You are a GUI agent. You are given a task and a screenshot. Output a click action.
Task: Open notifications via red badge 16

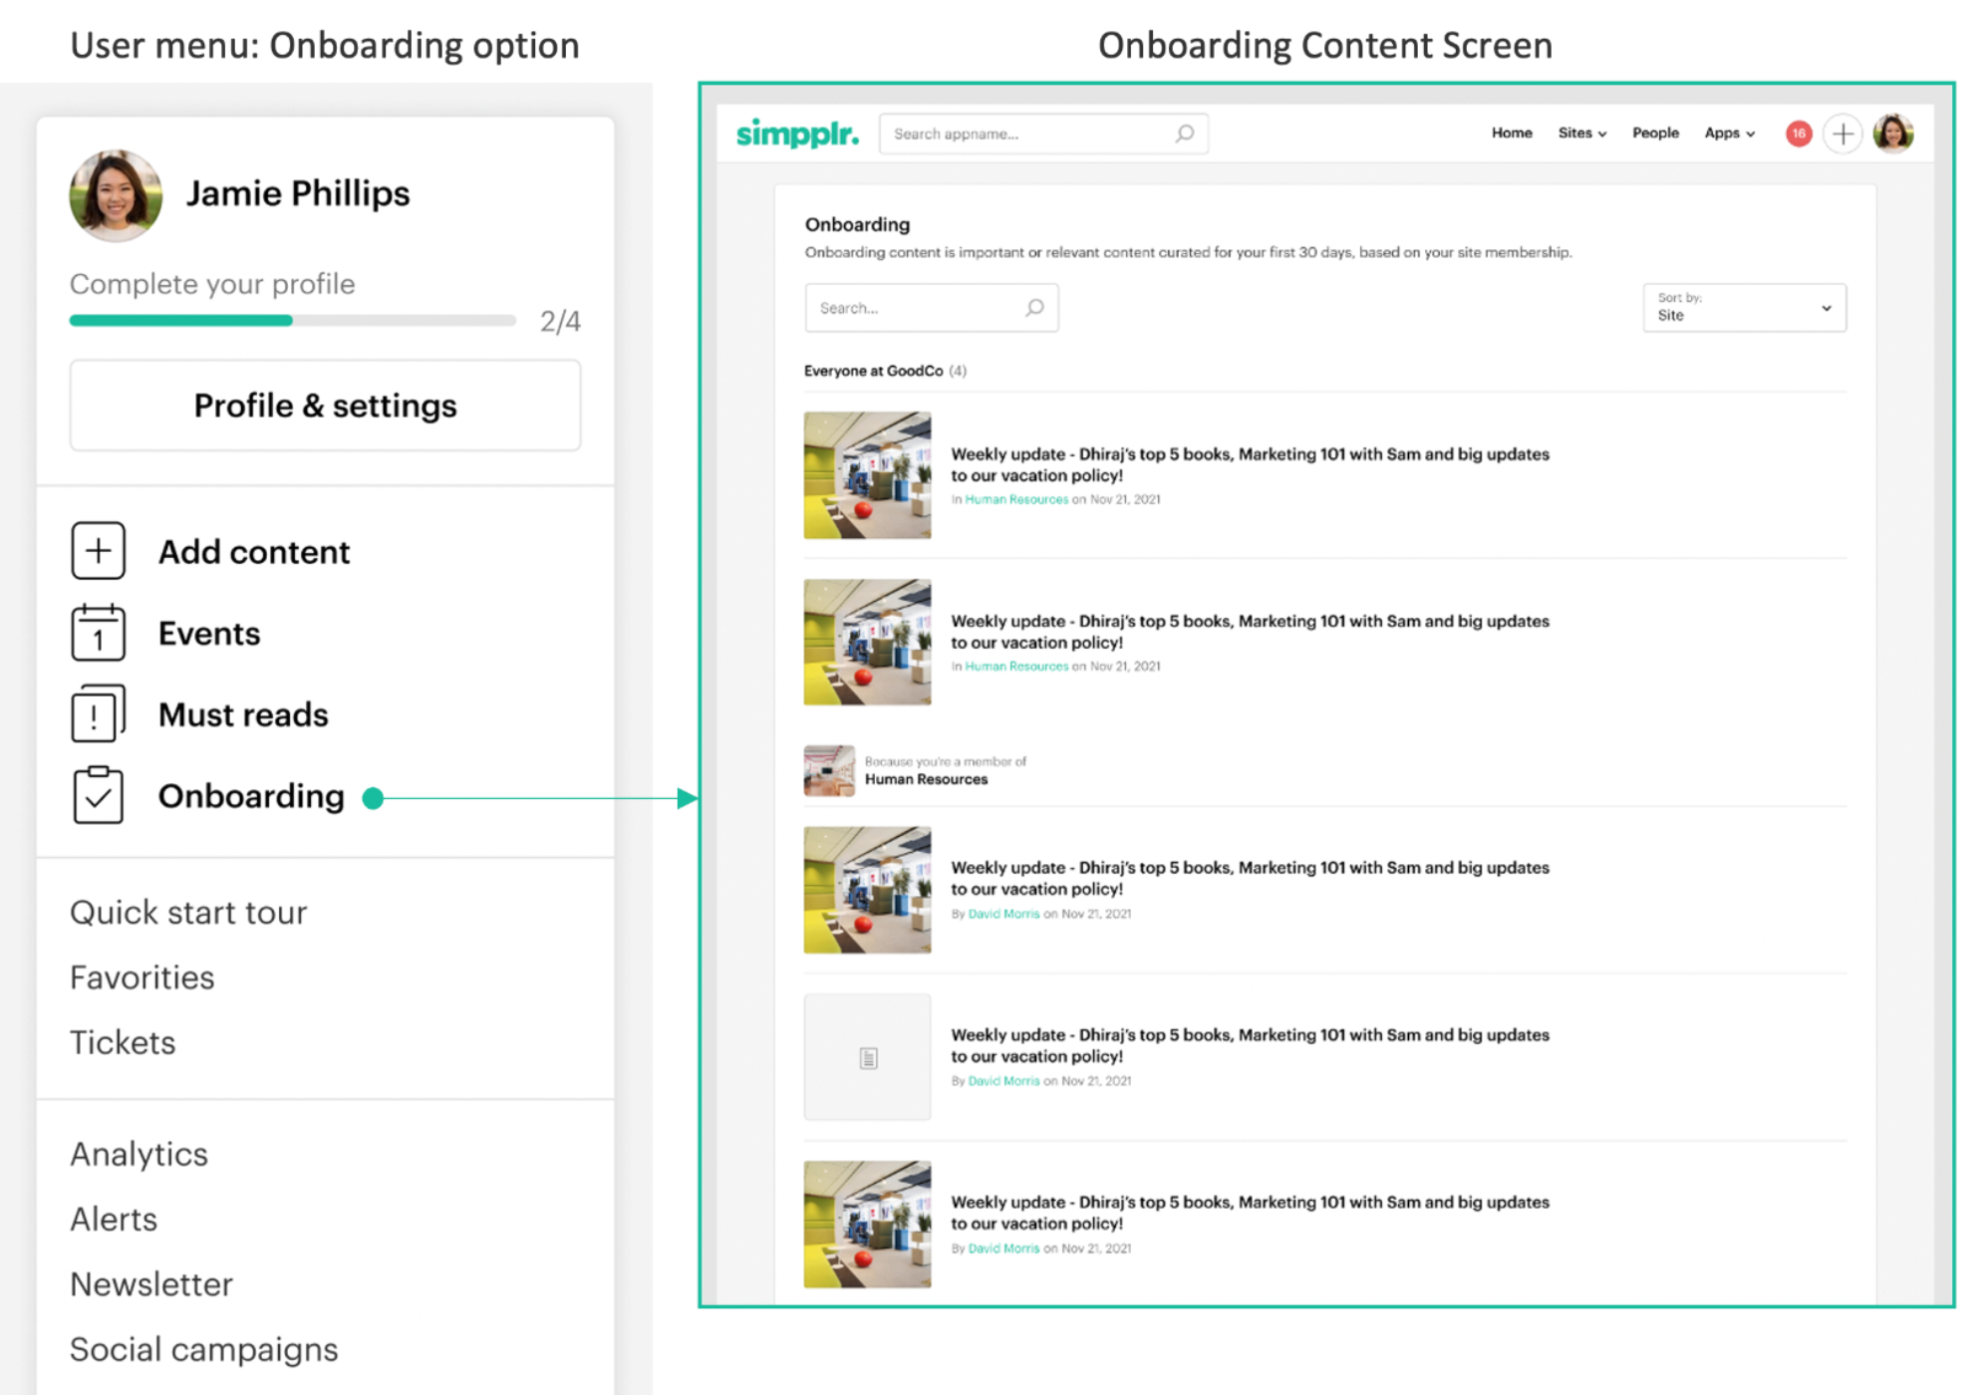click(1798, 134)
